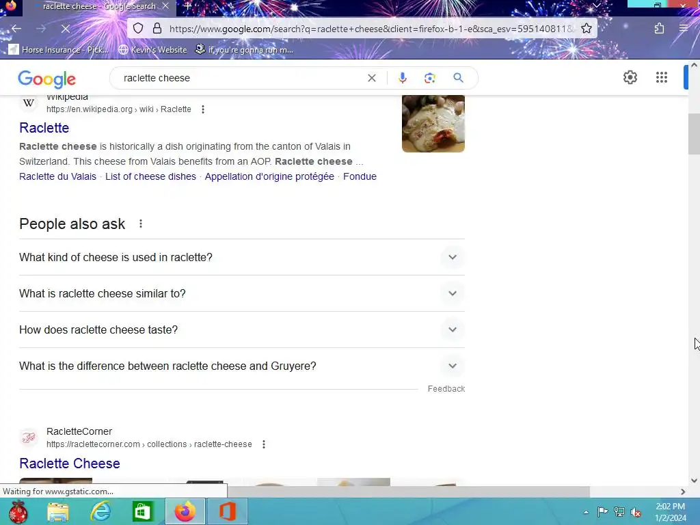
Task: Click the browser URL address bar
Action: 372,29
